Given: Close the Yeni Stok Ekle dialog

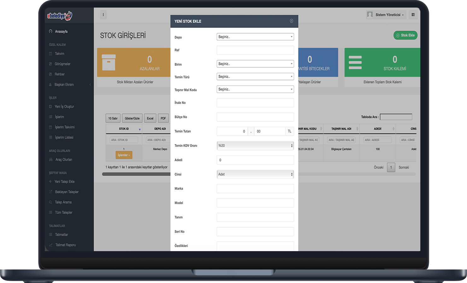Looking at the screenshot, I should point(291,21).
